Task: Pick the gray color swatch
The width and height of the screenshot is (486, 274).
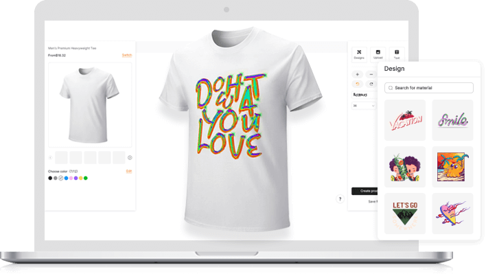Action: coord(56,178)
